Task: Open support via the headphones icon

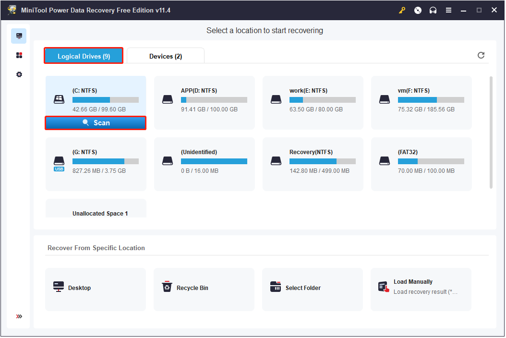Action: click(433, 11)
